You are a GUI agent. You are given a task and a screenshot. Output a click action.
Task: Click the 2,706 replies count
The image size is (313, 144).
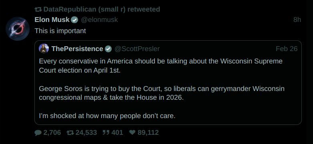click(x=52, y=132)
